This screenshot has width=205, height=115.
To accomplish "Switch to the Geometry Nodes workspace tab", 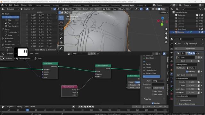I will click(128, 5).
